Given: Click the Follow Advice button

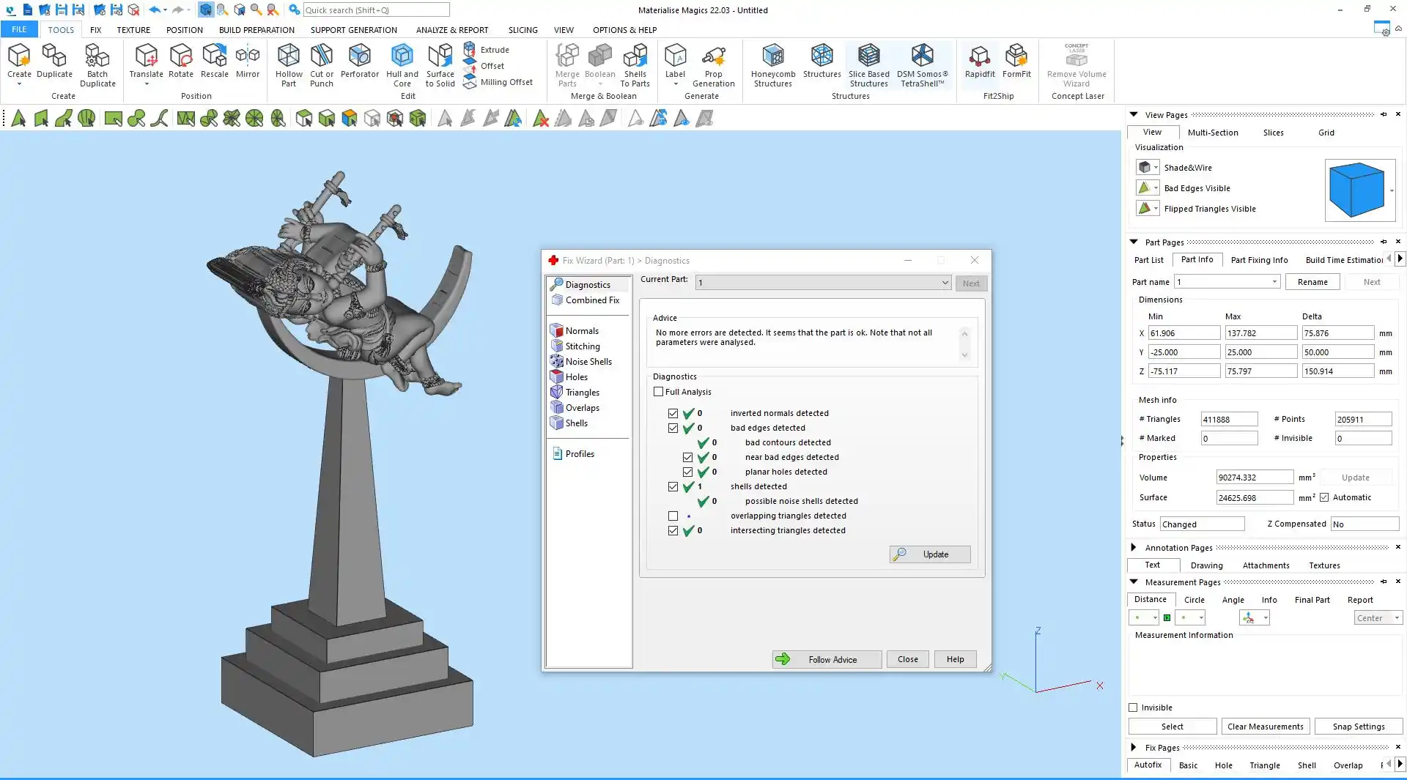Looking at the screenshot, I should (827, 659).
